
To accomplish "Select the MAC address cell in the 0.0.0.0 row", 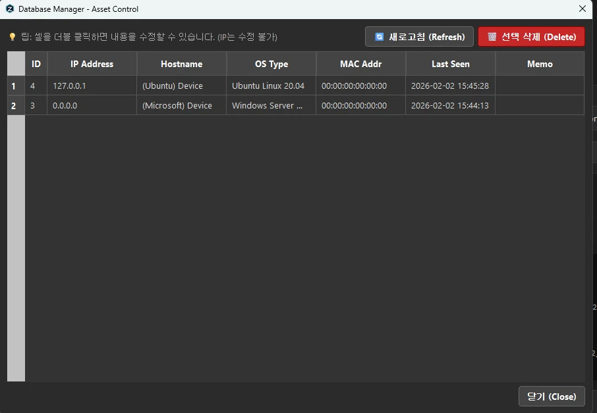I will [360, 105].
